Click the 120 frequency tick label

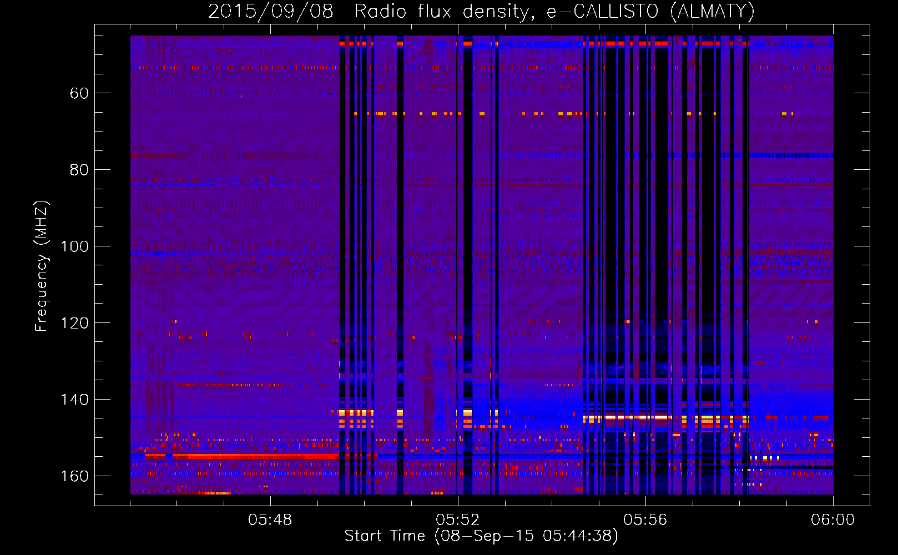(x=75, y=323)
